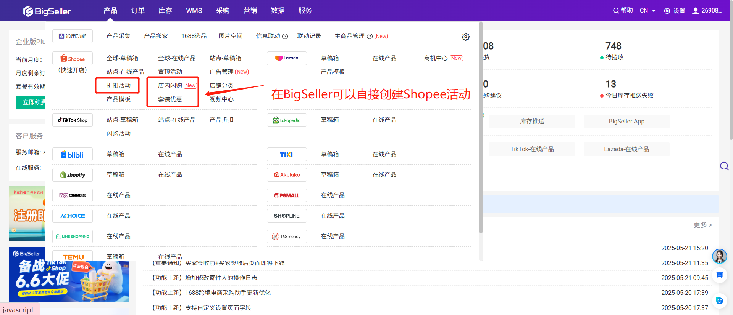
Task: Open the 订单 top menu
Action: 138,11
